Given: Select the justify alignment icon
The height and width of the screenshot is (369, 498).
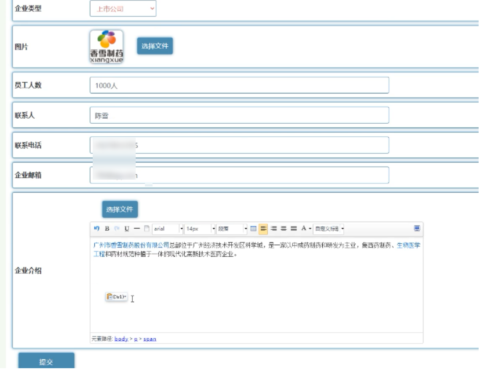Looking at the screenshot, I should (294, 228).
